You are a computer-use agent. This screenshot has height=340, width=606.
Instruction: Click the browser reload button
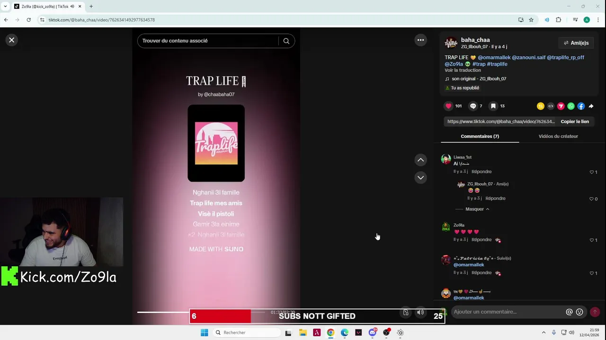pyautogui.click(x=28, y=20)
